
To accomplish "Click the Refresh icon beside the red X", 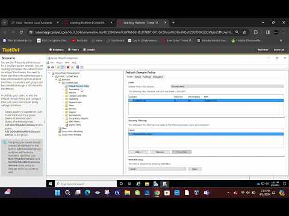I will [x=72, y=67].
